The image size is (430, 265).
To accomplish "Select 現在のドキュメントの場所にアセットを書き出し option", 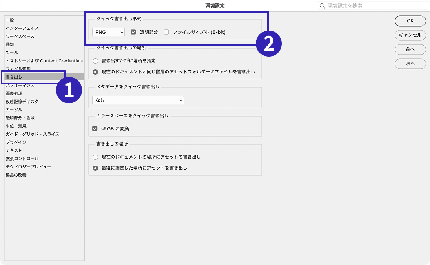I will tap(95, 157).
